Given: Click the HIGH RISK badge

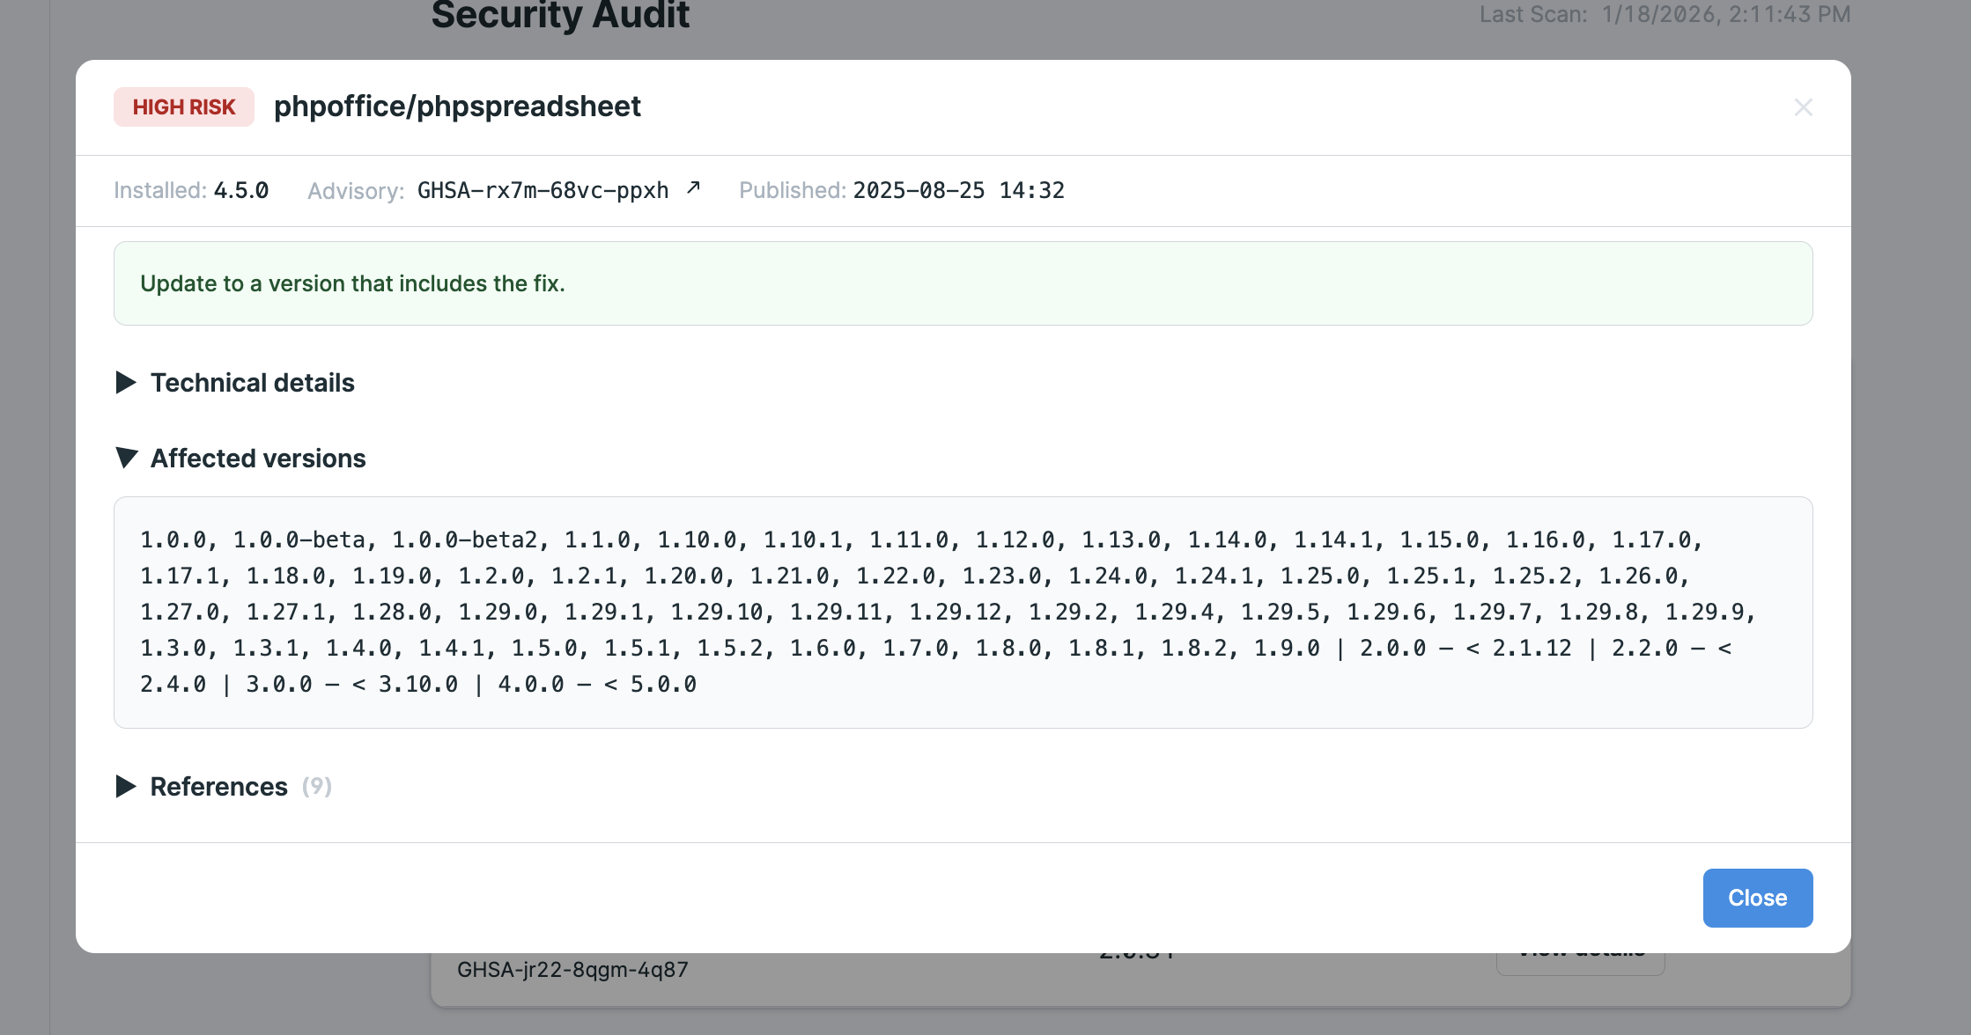Looking at the screenshot, I should pyautogui.click(x=184, y=107).
